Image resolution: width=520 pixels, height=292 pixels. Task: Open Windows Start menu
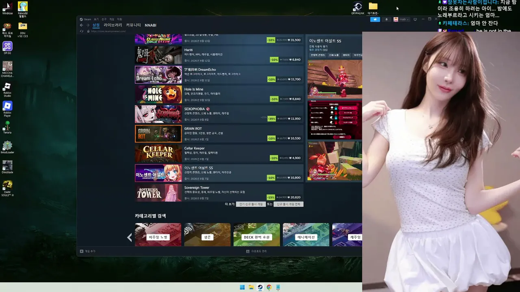tap(242, 288)
